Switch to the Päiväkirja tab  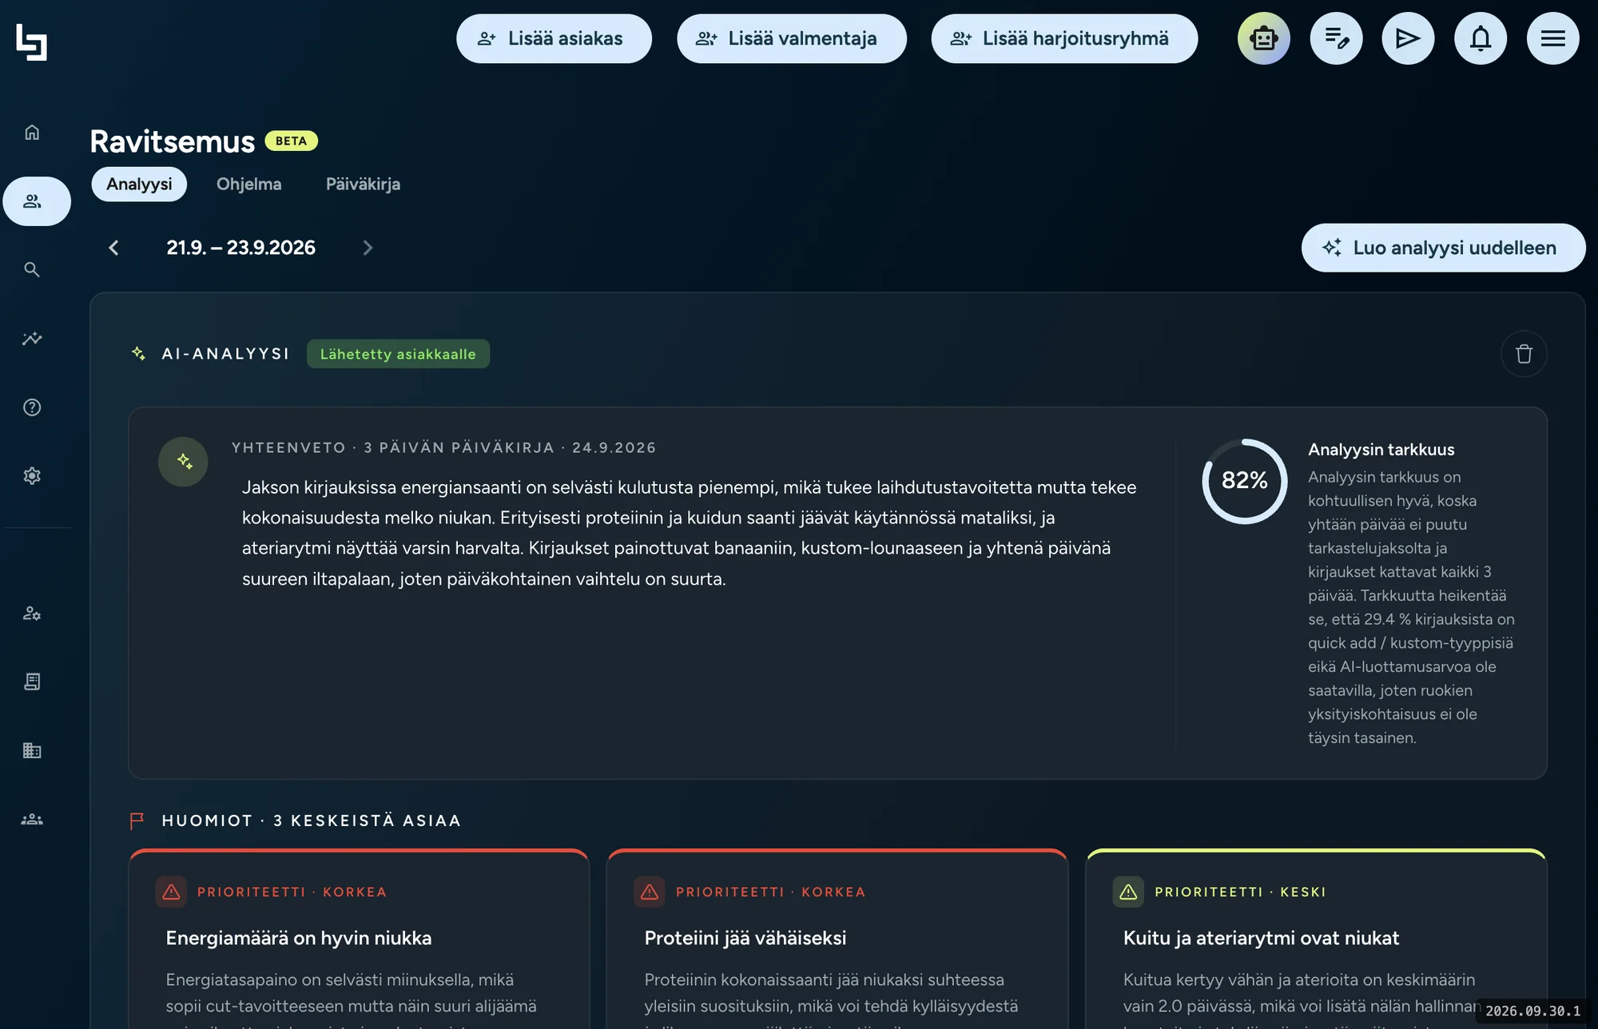coord(363,184)
